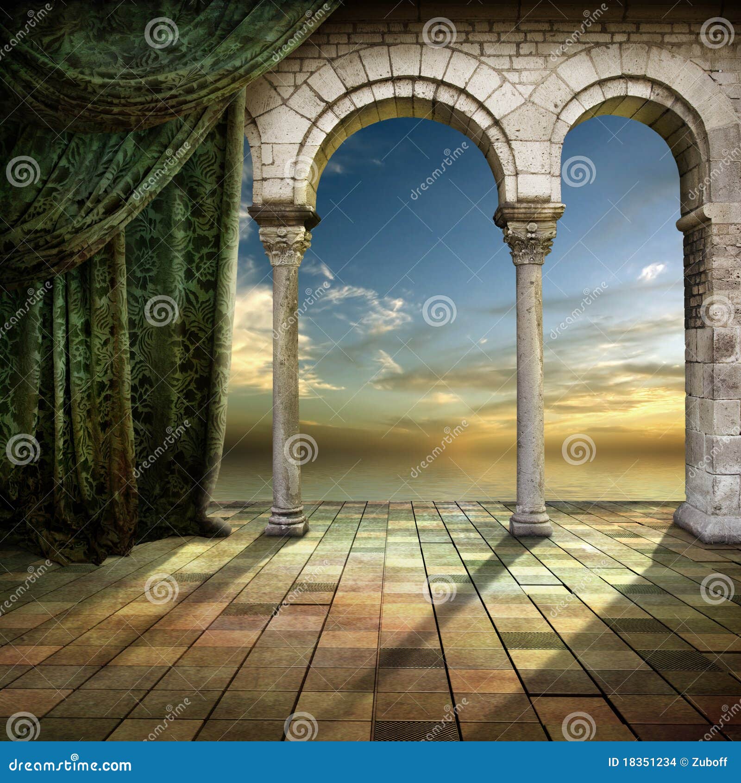Click the spiral watermark on the left arch column

coord(301,448)
